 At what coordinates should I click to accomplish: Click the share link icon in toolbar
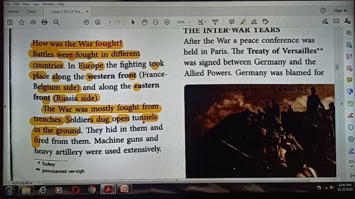pyautogui.click(x=325, y=21)
